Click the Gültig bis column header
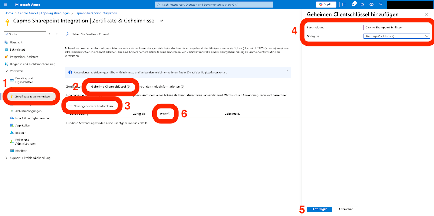This screenshot has height=216, width=434. (139, 114)
